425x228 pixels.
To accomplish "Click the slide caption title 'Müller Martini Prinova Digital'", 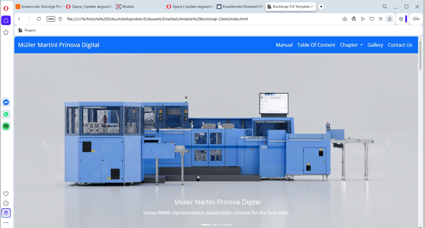I will (218, 202).
